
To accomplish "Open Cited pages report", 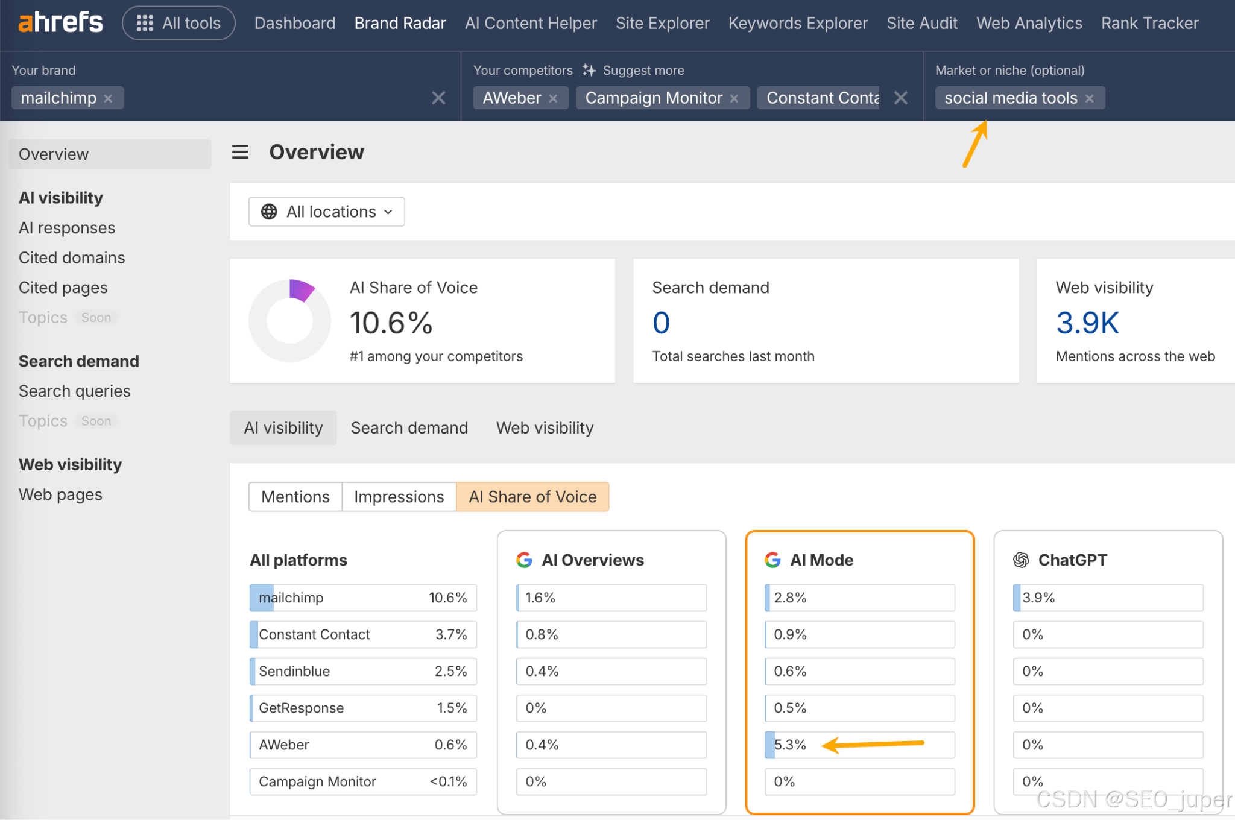I will [63, 288].
